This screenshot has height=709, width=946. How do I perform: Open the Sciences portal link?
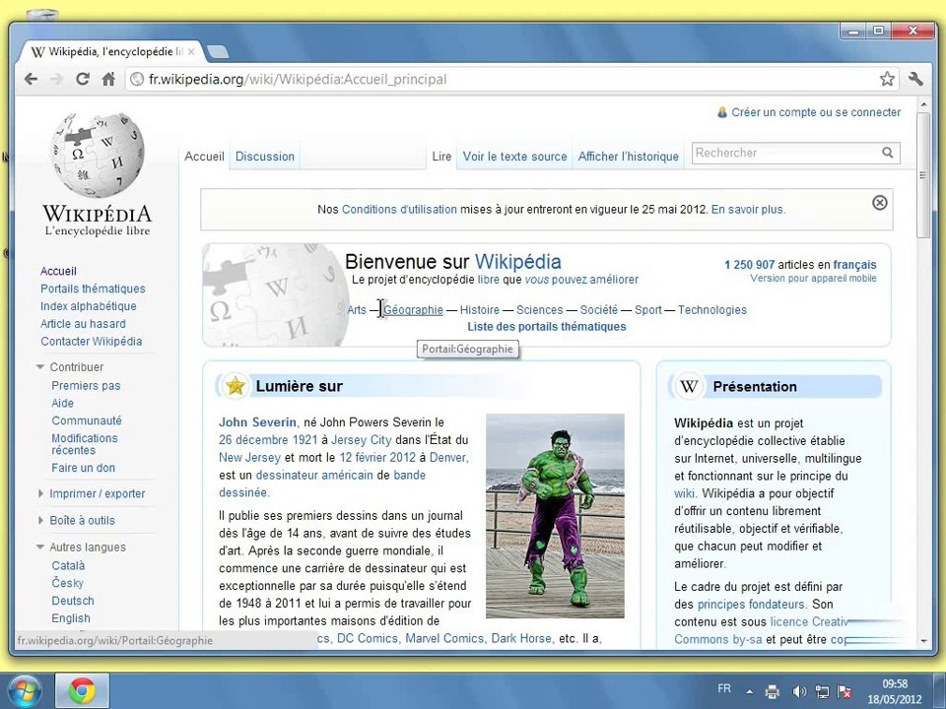[x=539, y=310]
